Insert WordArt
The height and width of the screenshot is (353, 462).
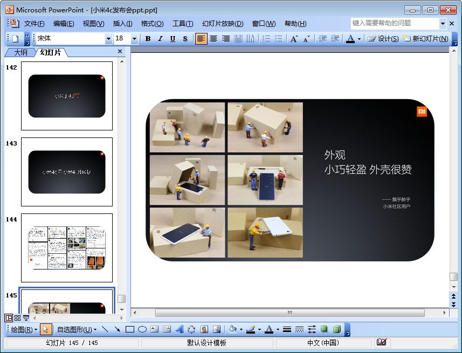point(179,329)
